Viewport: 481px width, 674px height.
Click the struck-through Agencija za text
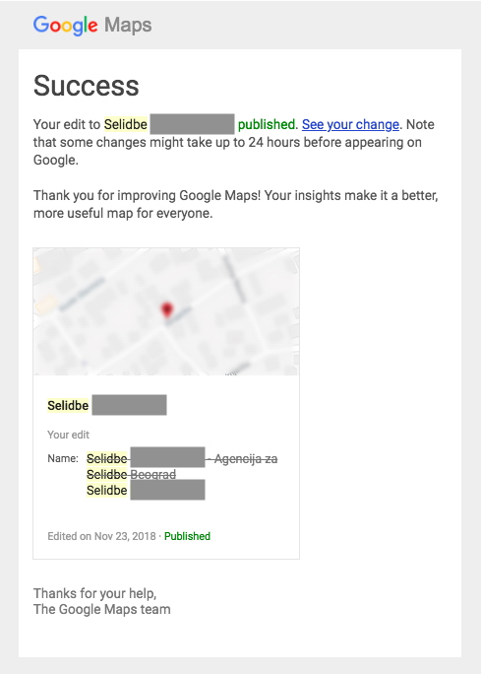[243, 458]
